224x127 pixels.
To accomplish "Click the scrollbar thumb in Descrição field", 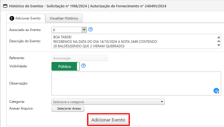I will pyautogui.click(x=219, y=41).
